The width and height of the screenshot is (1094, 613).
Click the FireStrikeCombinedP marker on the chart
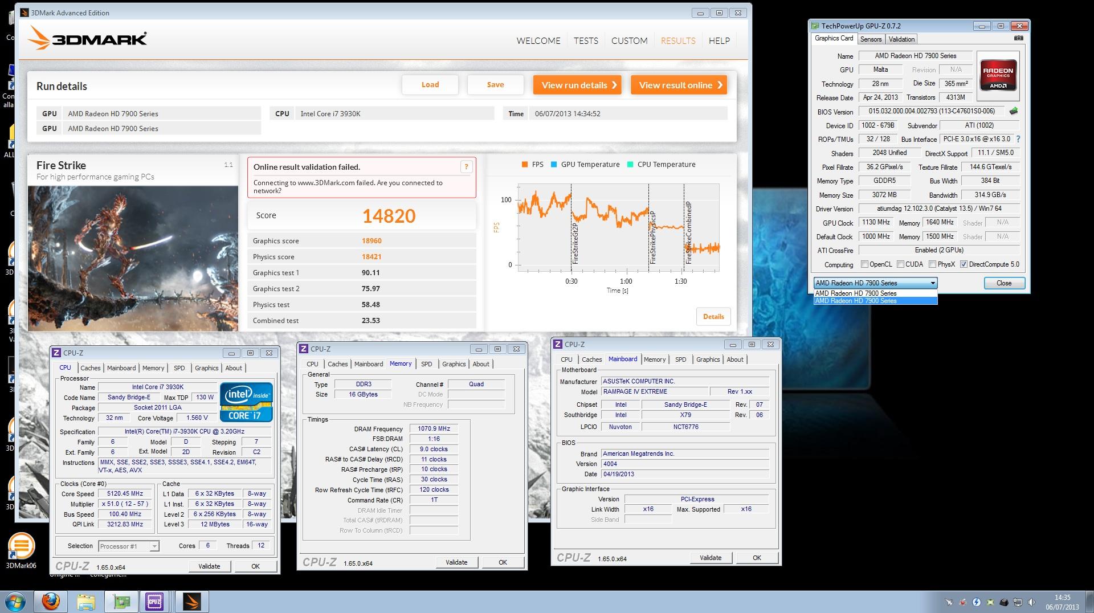coord(688,232)
